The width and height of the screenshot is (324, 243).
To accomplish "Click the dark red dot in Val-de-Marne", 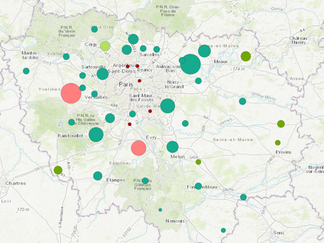I will [150, 111].
